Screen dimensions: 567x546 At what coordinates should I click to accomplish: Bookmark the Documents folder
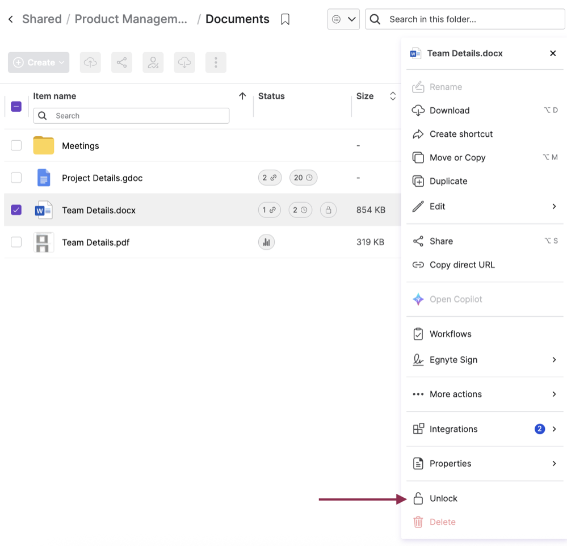(285, 19)
